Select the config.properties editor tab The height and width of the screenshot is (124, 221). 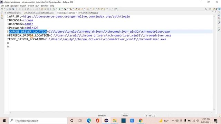67,13
